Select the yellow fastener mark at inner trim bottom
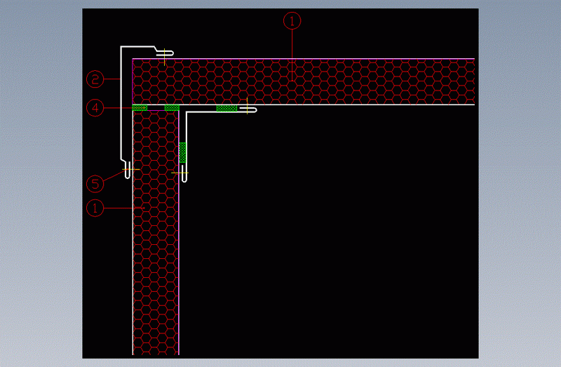This screenshot has width=561, height=367. pos(182,171)
